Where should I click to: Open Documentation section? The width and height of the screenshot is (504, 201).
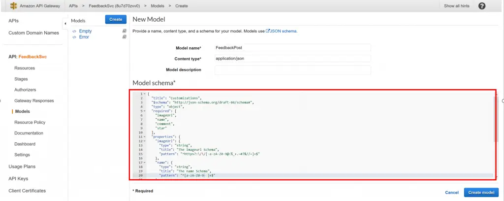(x=29, y=133)
